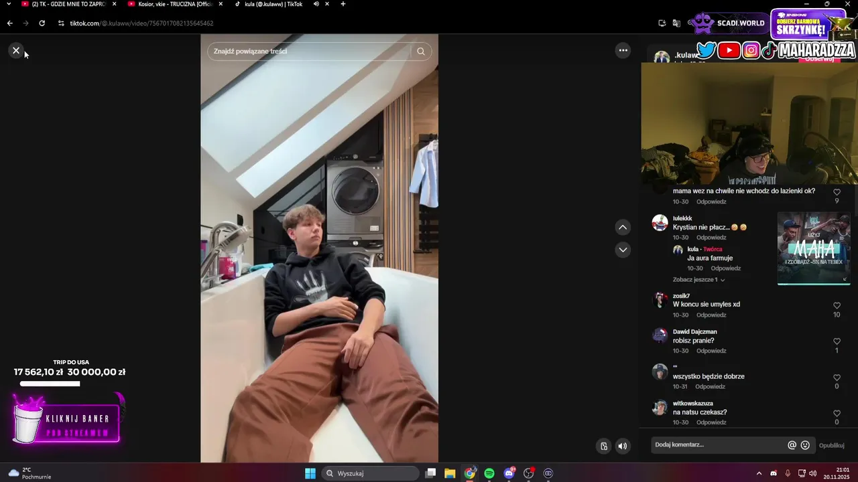The width and height of the screenshot is (858, 482).
Task: Open Task View on the taskbar
Action: tap(431, 473)
